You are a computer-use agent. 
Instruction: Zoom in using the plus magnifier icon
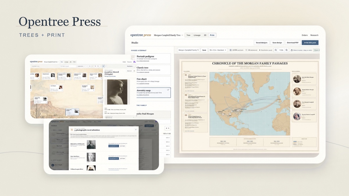[286, 50]
